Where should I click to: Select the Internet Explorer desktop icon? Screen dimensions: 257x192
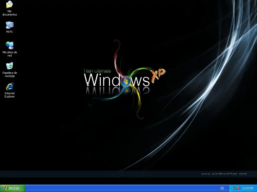pyautogui.click(x=10, y=90)
